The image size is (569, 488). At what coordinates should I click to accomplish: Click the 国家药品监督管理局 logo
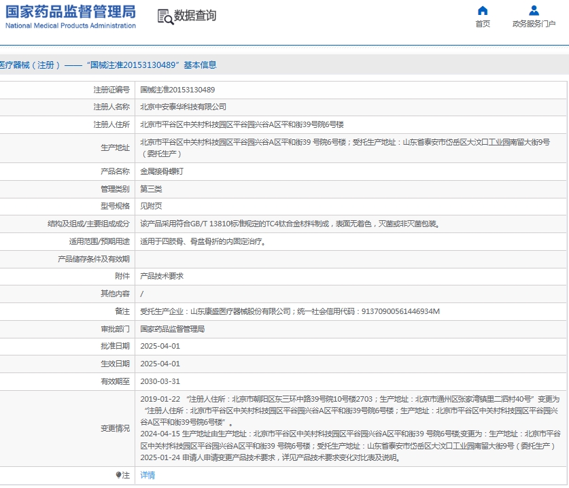(x=71, y=12)
